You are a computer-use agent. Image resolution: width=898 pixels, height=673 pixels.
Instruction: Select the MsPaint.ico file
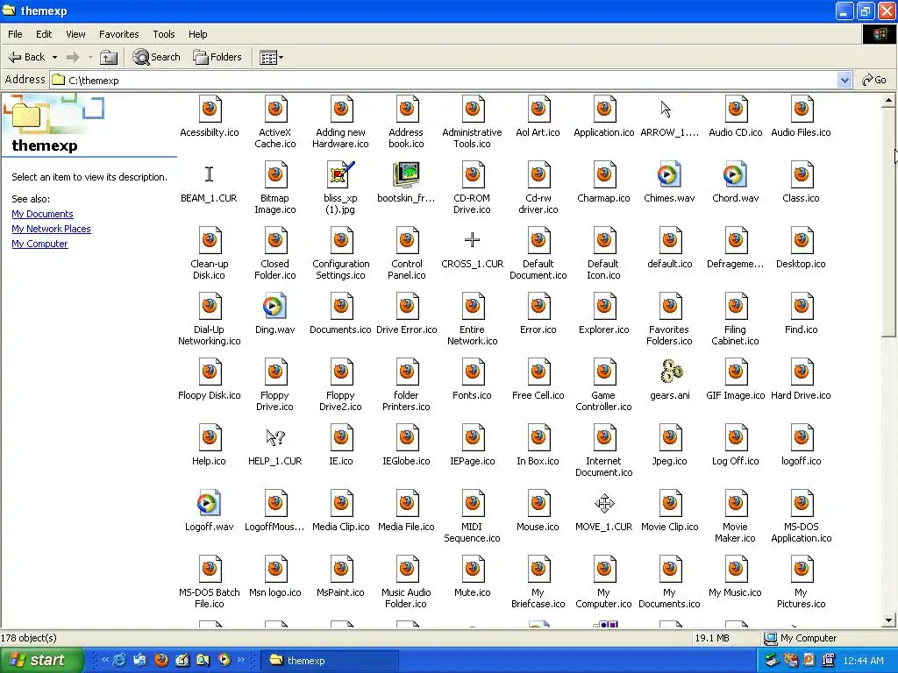pyautogui.click(x=341, y=570)
